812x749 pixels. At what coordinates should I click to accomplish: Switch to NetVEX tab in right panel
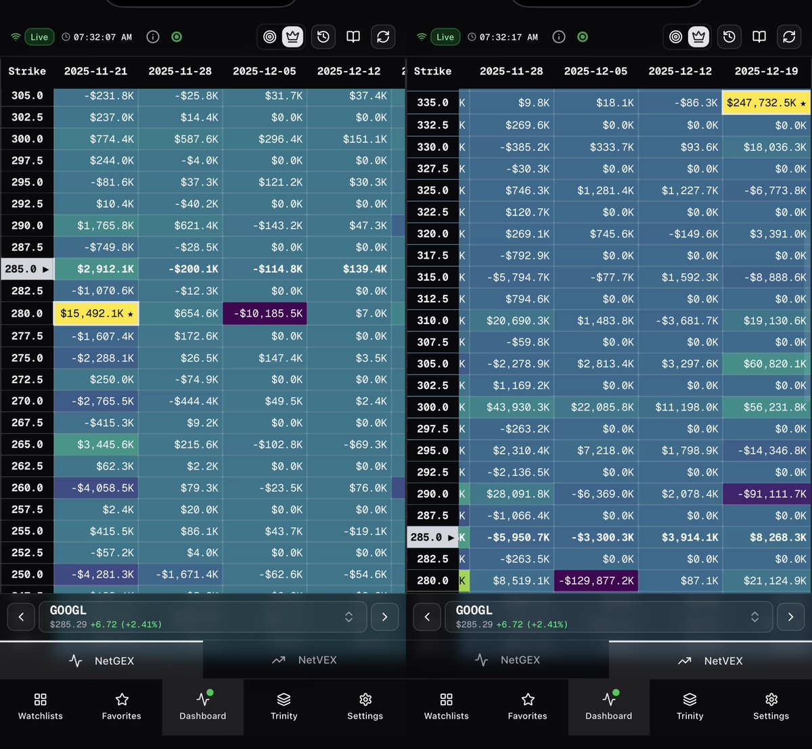(710, 660)
